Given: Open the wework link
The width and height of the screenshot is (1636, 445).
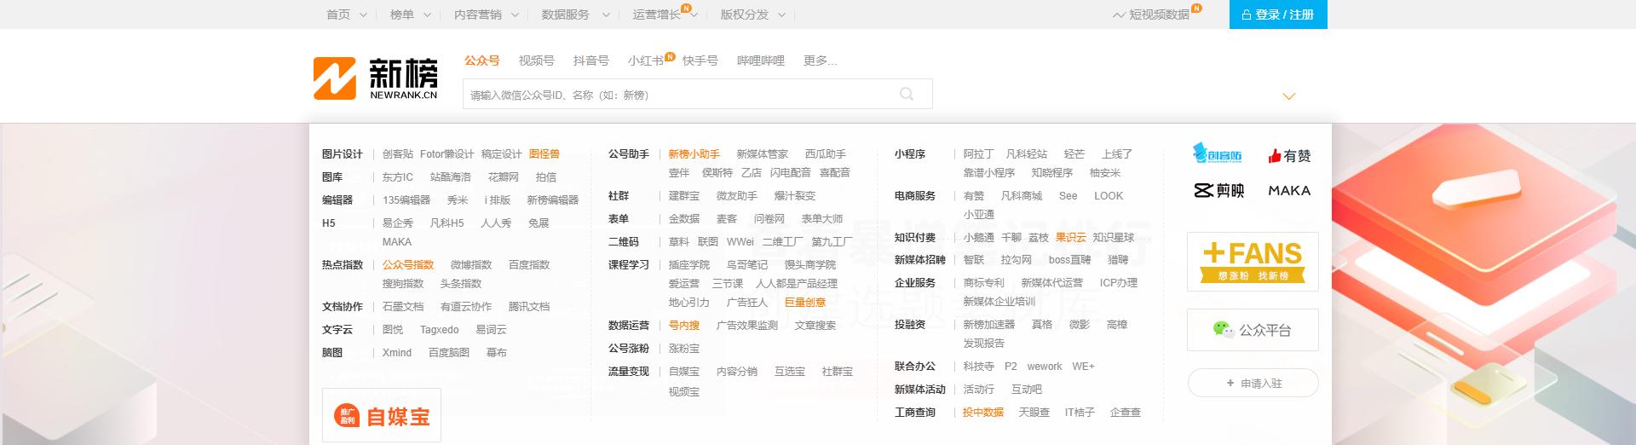Looking at the screenshot, I should coord(1045,367).
